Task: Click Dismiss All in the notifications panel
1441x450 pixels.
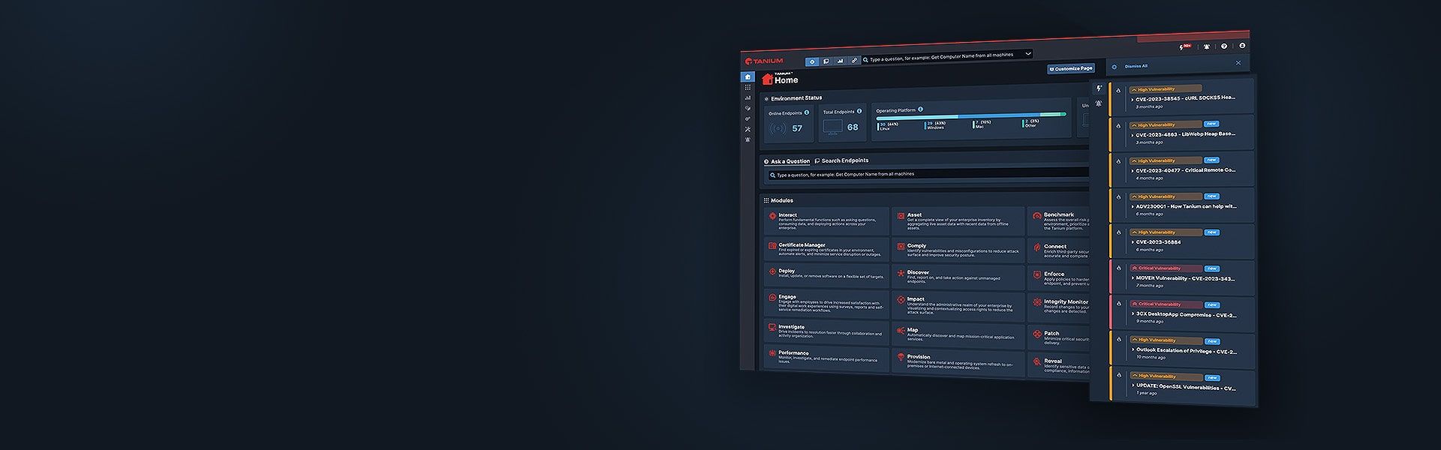Action: pos(1136,66)
